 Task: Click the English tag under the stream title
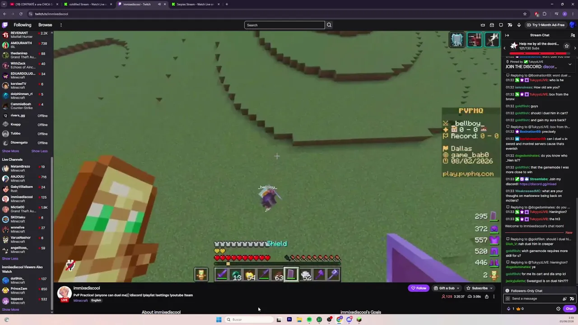coord(96,301)
